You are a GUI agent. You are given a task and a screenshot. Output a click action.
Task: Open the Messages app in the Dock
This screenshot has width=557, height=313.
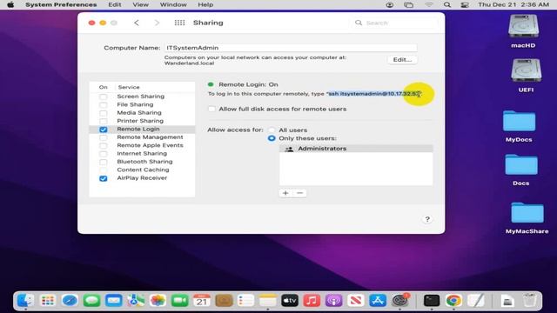coord(91,301)
